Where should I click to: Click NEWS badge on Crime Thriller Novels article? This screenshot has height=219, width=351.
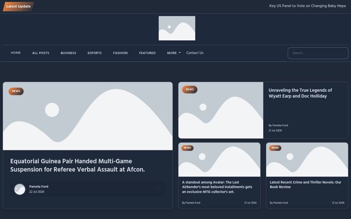click(275, 148)
